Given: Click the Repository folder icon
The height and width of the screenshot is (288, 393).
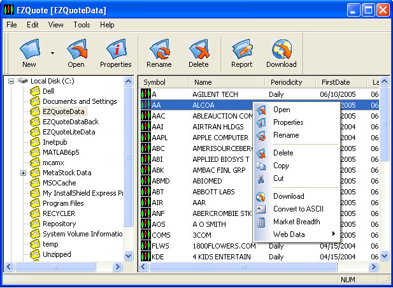Looking at the screenshot, I should pyautogui.click(x=35, y=224).
